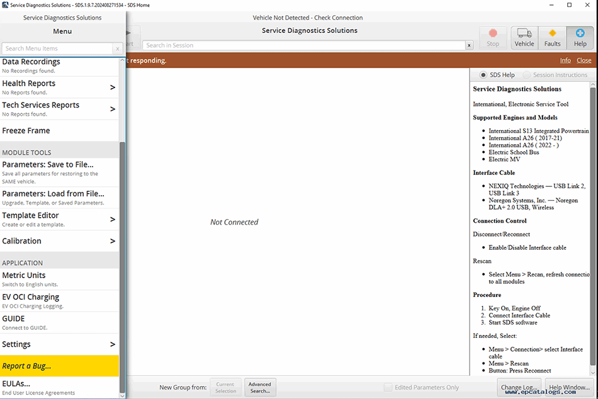The height and width of the screenshot is (399, 598).
Task: Click the Help plus icon button
Action: click(580, 38)
